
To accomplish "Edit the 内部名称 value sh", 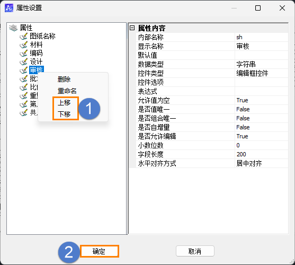I will [261, 37].
